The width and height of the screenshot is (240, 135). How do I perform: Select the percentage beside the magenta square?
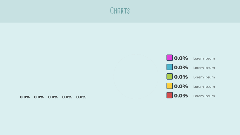click(181, 58)
